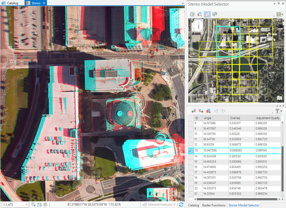Click the vertical scrollbar of the stereo pair table
The image size is (286, 208).
coord(282,159)
